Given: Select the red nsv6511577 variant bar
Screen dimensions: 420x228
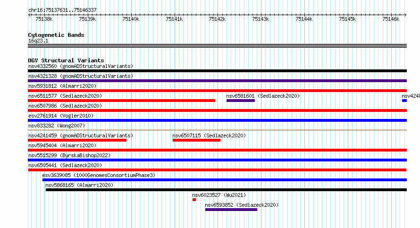Looking at the screenshot, I should click(x=122, y=101).
